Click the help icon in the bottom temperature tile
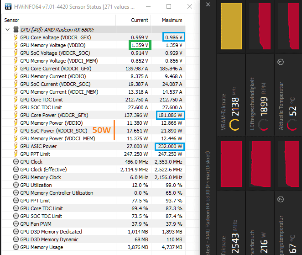The width and height of the screenshot is (302, 255). click(x=281, y=199)
